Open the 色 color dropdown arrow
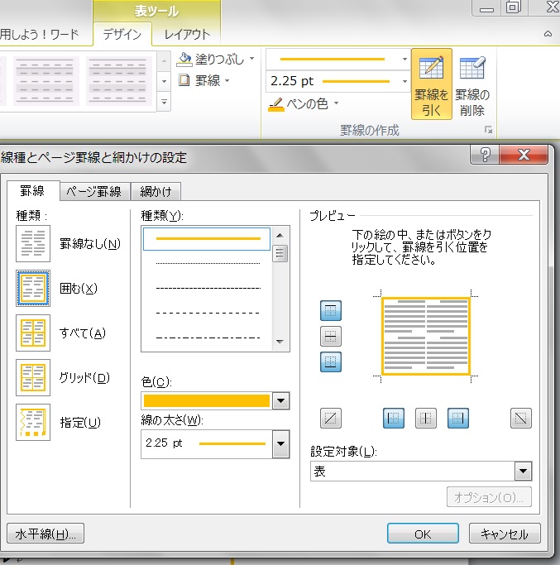The height and width of the screenshot is (565, 560). [281, 400]
